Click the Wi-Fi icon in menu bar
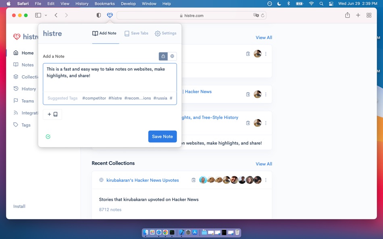The width and height of the screenshot is (383, 239). tap(311, 4)
